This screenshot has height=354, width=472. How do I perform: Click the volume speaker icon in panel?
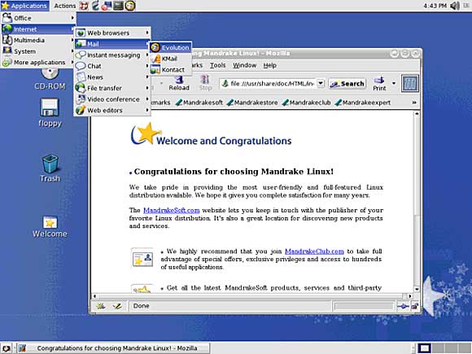(455, 6)
